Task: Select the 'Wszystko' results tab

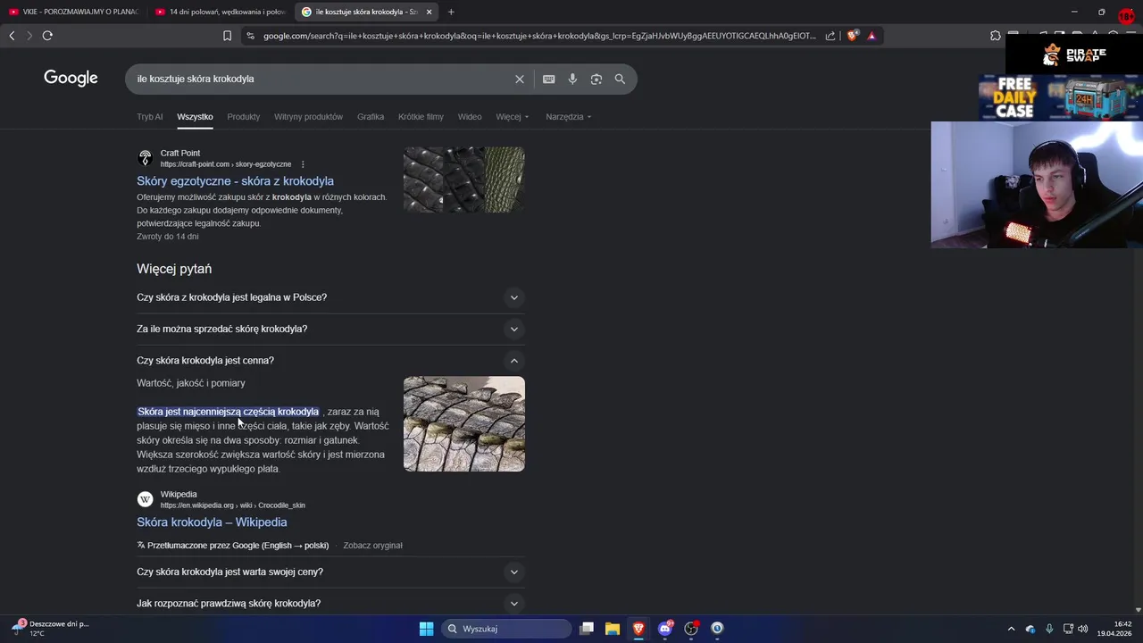Action: (195, 117)
